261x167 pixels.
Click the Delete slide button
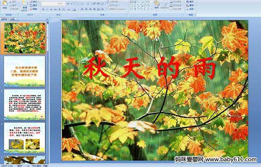[x=33, y=9]
